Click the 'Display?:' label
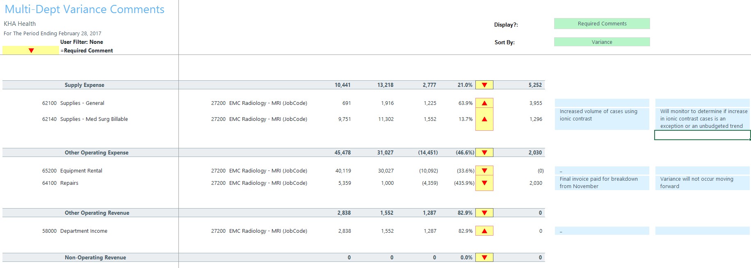Viewport: 751px width, 268px height. pos(506,25)
